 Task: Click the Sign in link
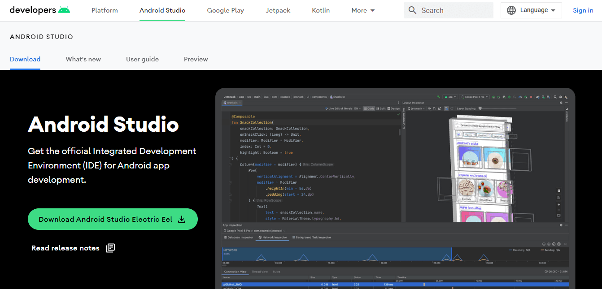[583, 10]
